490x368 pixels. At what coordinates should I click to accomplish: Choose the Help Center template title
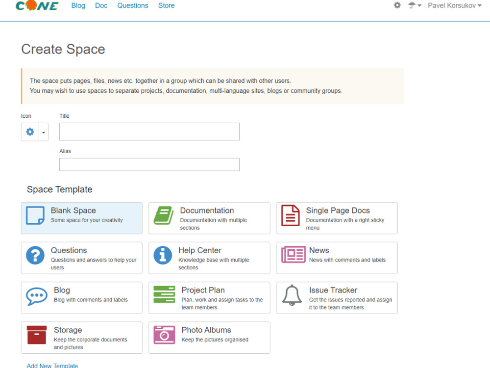tap(200, 250)
